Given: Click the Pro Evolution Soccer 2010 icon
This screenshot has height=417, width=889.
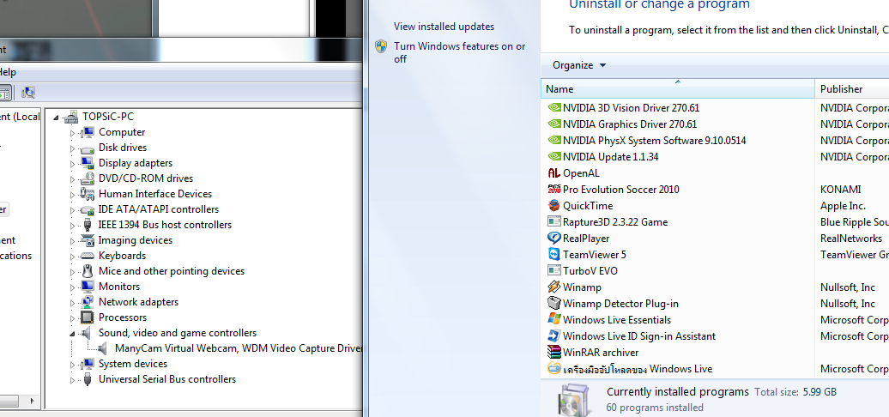Looking at the screenshot, I should click(x=554, y=190).
